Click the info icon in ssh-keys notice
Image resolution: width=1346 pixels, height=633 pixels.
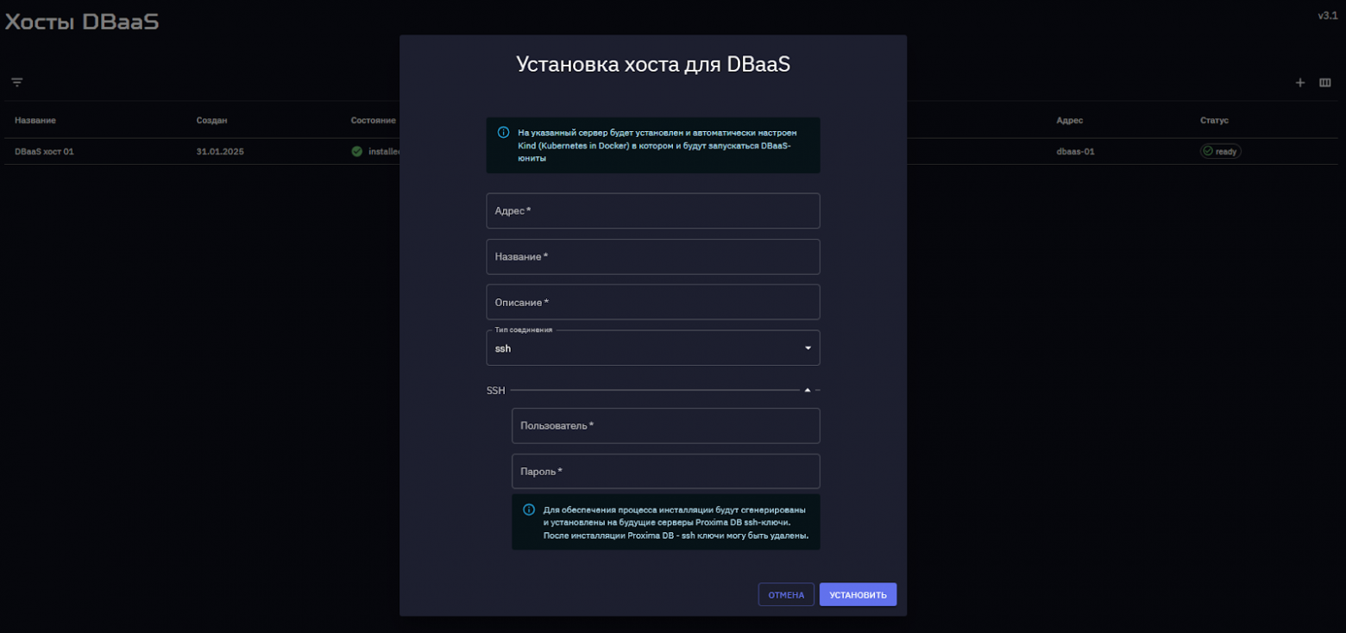[529, 510]
